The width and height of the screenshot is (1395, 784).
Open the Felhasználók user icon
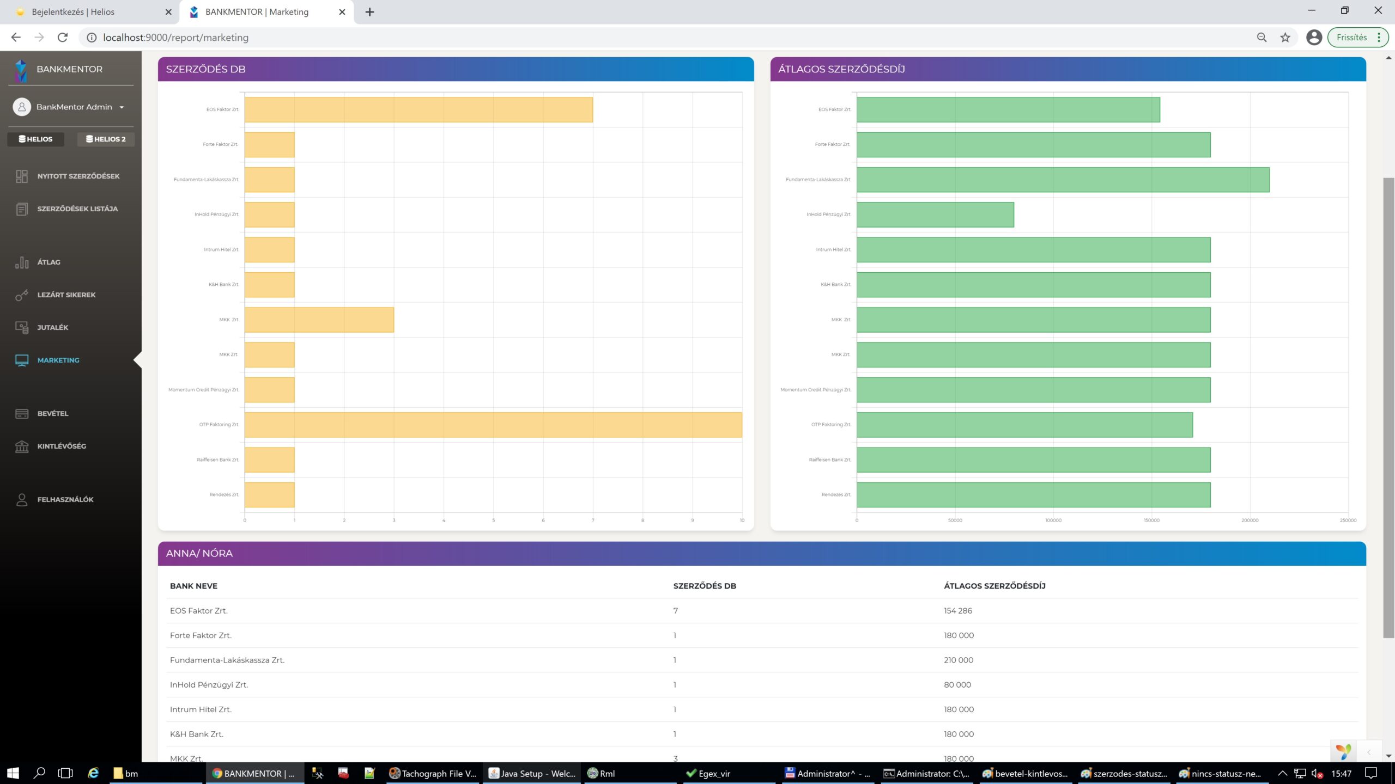(x=22, y=500)
